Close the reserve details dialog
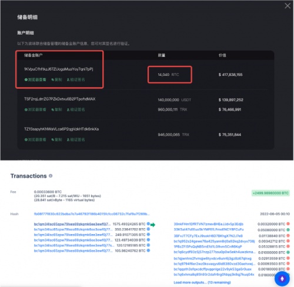This screenshot has width=294, height=287. 288,6
